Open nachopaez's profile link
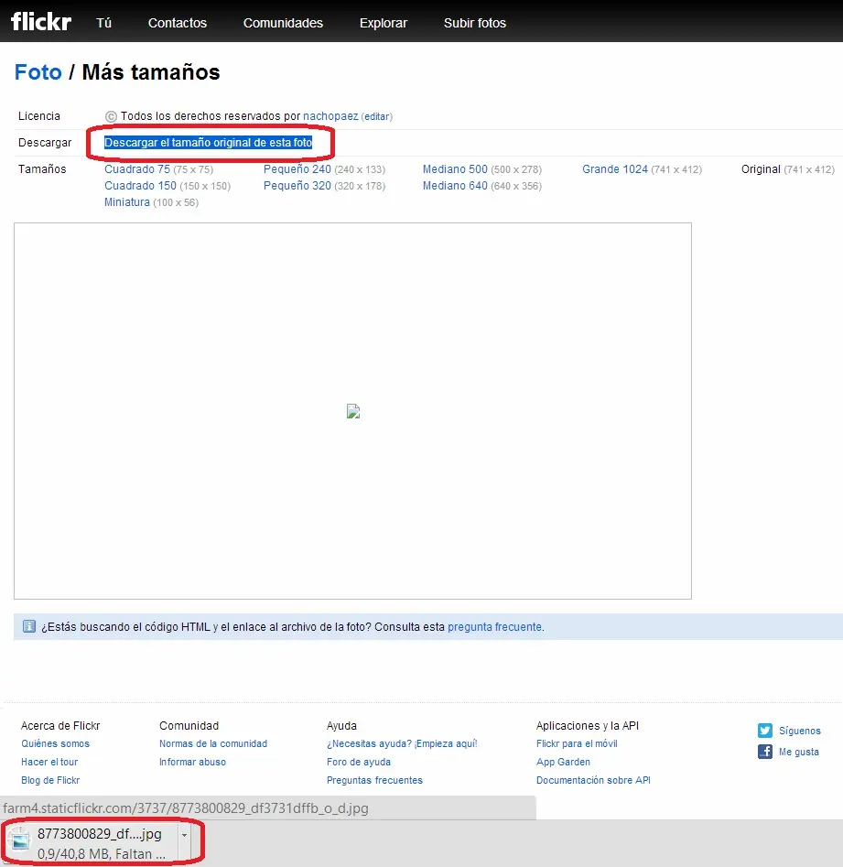This screenshot has width=843, height=867. click(x=330, y=116)
